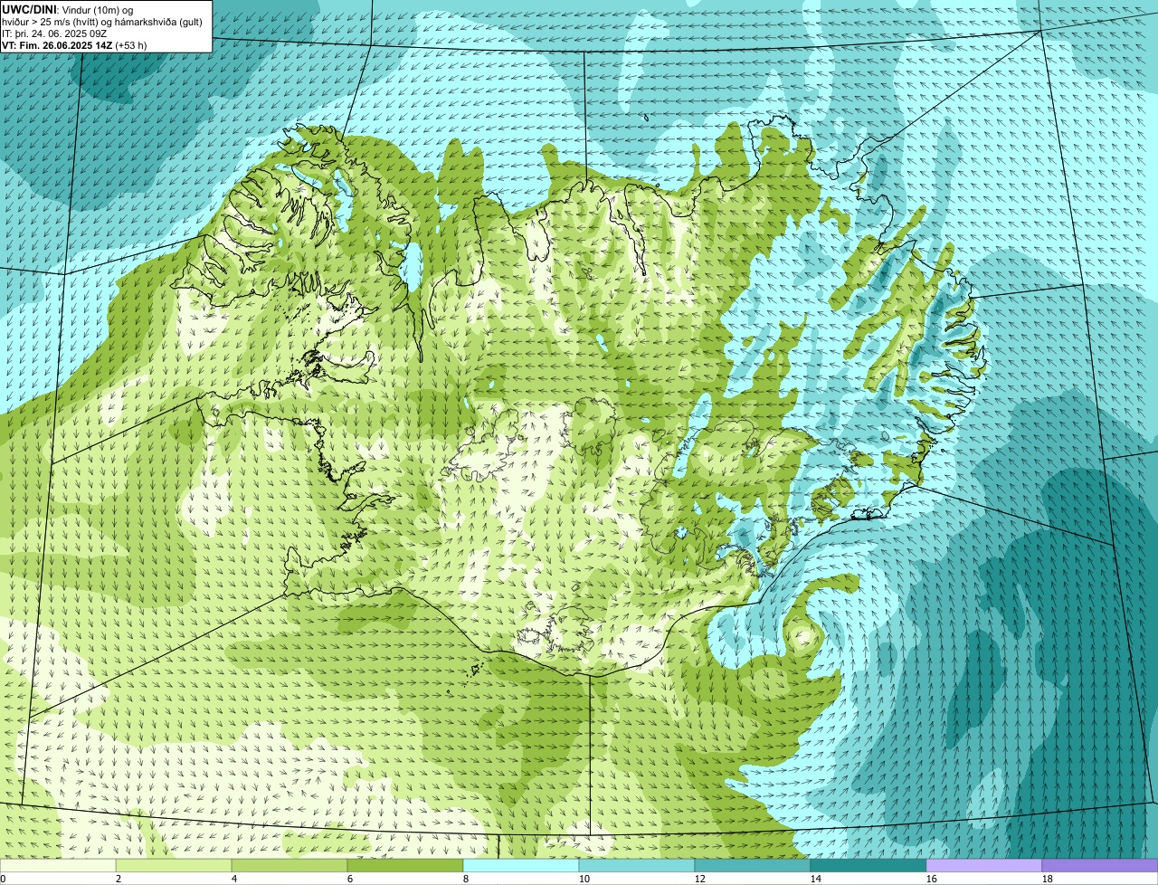Click the light yellow-green 2–4 m/s legend swatch
This screenshot has width=1158, height=885.
[x=174, y=866]
